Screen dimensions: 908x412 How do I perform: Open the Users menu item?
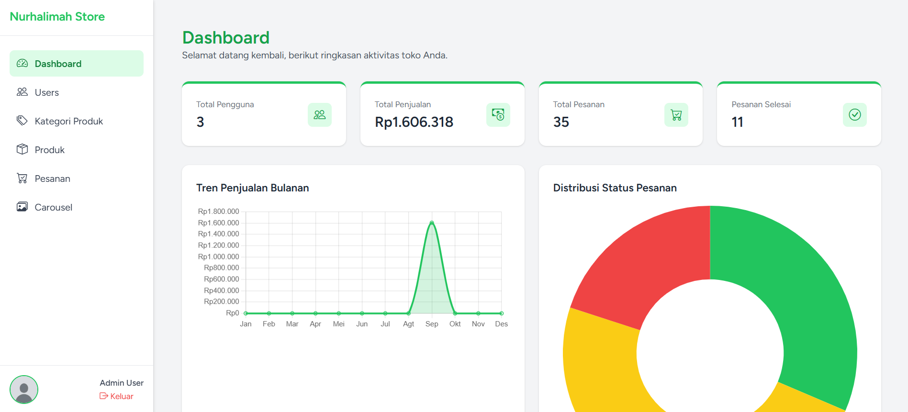[x=47, y=92]
